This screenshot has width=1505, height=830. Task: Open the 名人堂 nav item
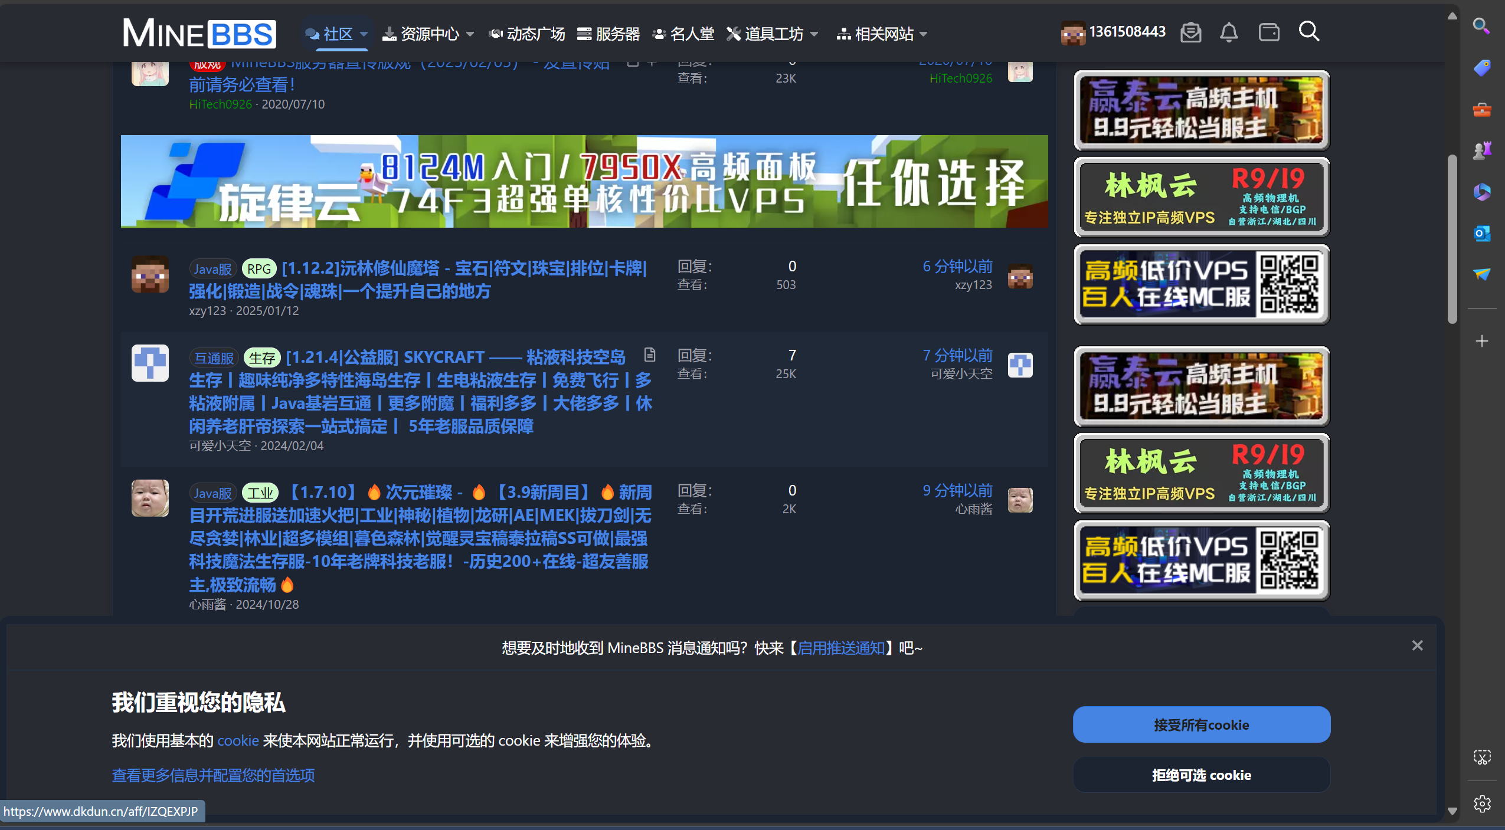pyautogui.click(x=683, y=34)
